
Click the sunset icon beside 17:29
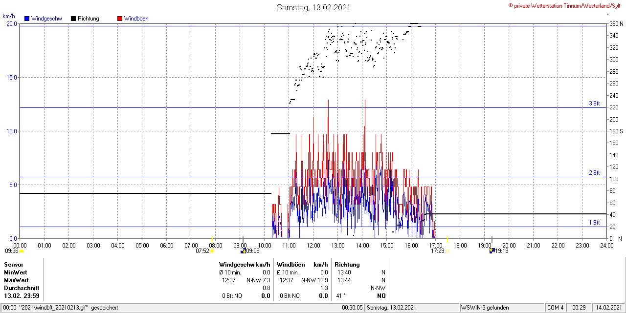click(447, 251)
